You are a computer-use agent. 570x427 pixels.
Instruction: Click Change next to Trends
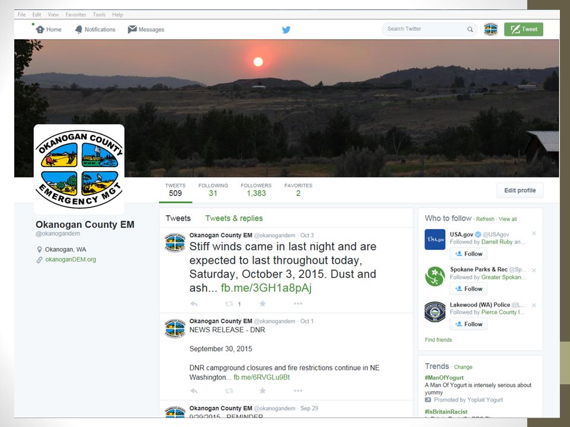pos(463,367)
